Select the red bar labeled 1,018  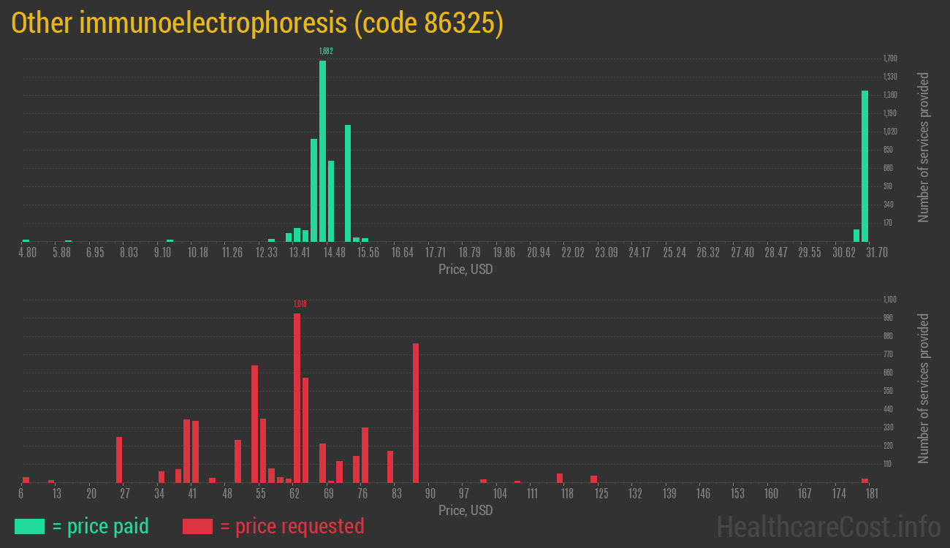point(297,395)
